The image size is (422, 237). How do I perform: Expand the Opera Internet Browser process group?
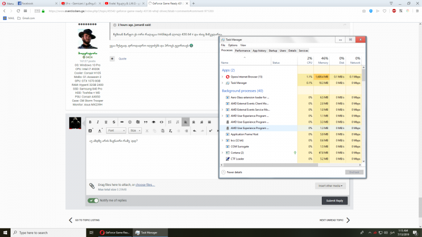(222, 77)
